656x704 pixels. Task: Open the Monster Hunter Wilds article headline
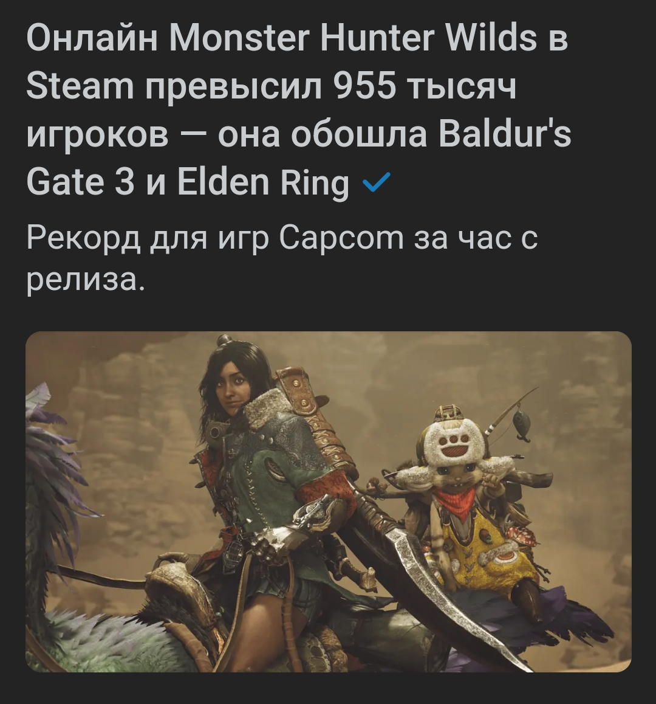pyautogui.click(x=298, y=110)
